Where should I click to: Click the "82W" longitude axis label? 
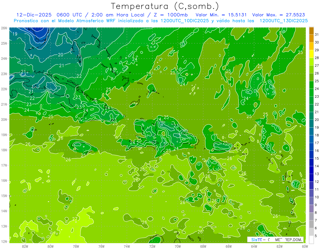(25, 246)
